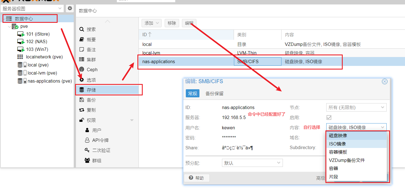Click the 概要 book icon
405x188 pixels.
pyautogui.click(x=82, y=39)
